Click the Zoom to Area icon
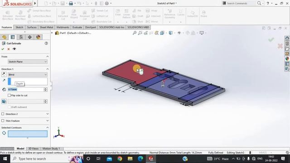Viewport: 290px width, 163px height. click(140, 33)
